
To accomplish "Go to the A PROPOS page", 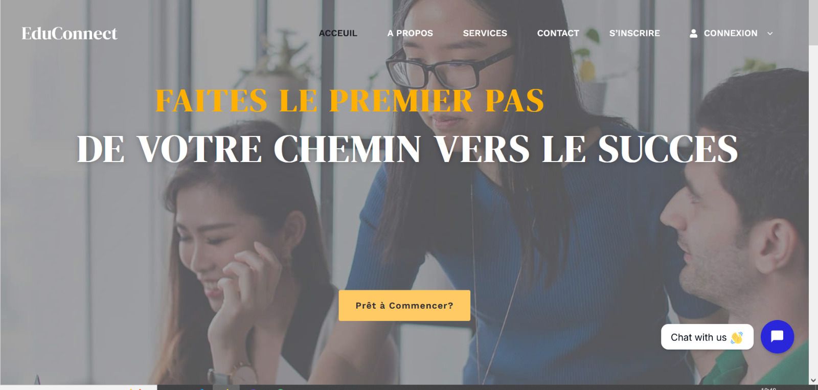I will tap(410, 33).
